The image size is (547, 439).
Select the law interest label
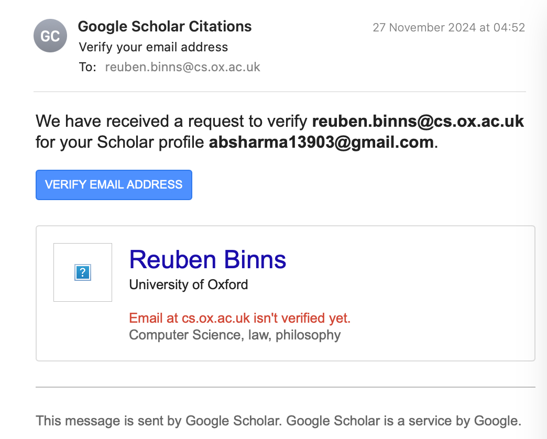257,335
